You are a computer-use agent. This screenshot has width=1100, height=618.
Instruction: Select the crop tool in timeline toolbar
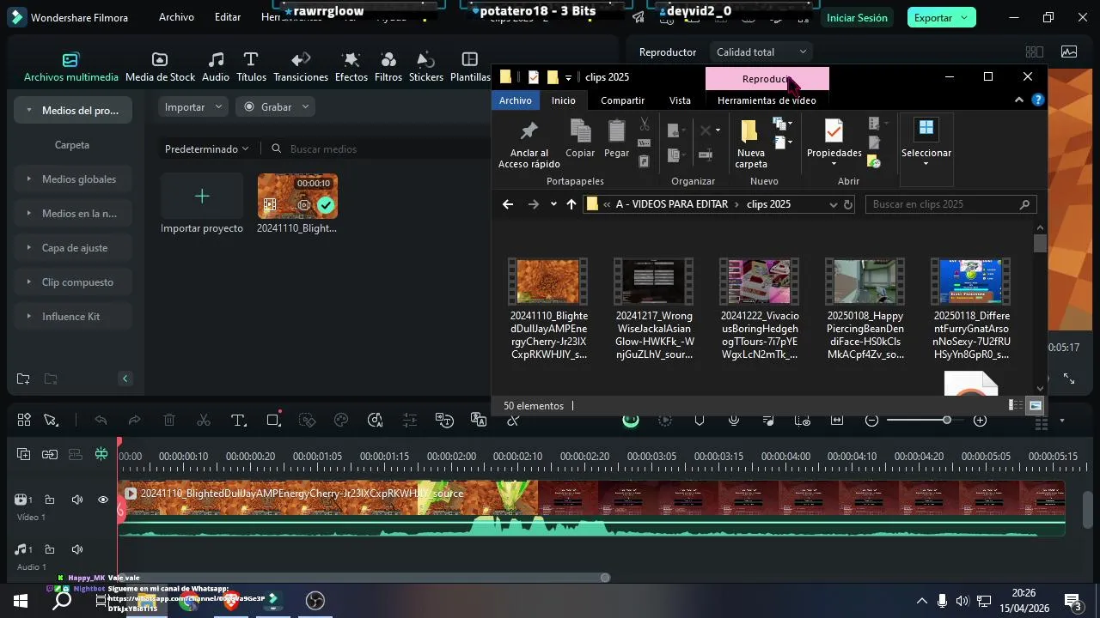pyautogui.click(x=273, y=421)
